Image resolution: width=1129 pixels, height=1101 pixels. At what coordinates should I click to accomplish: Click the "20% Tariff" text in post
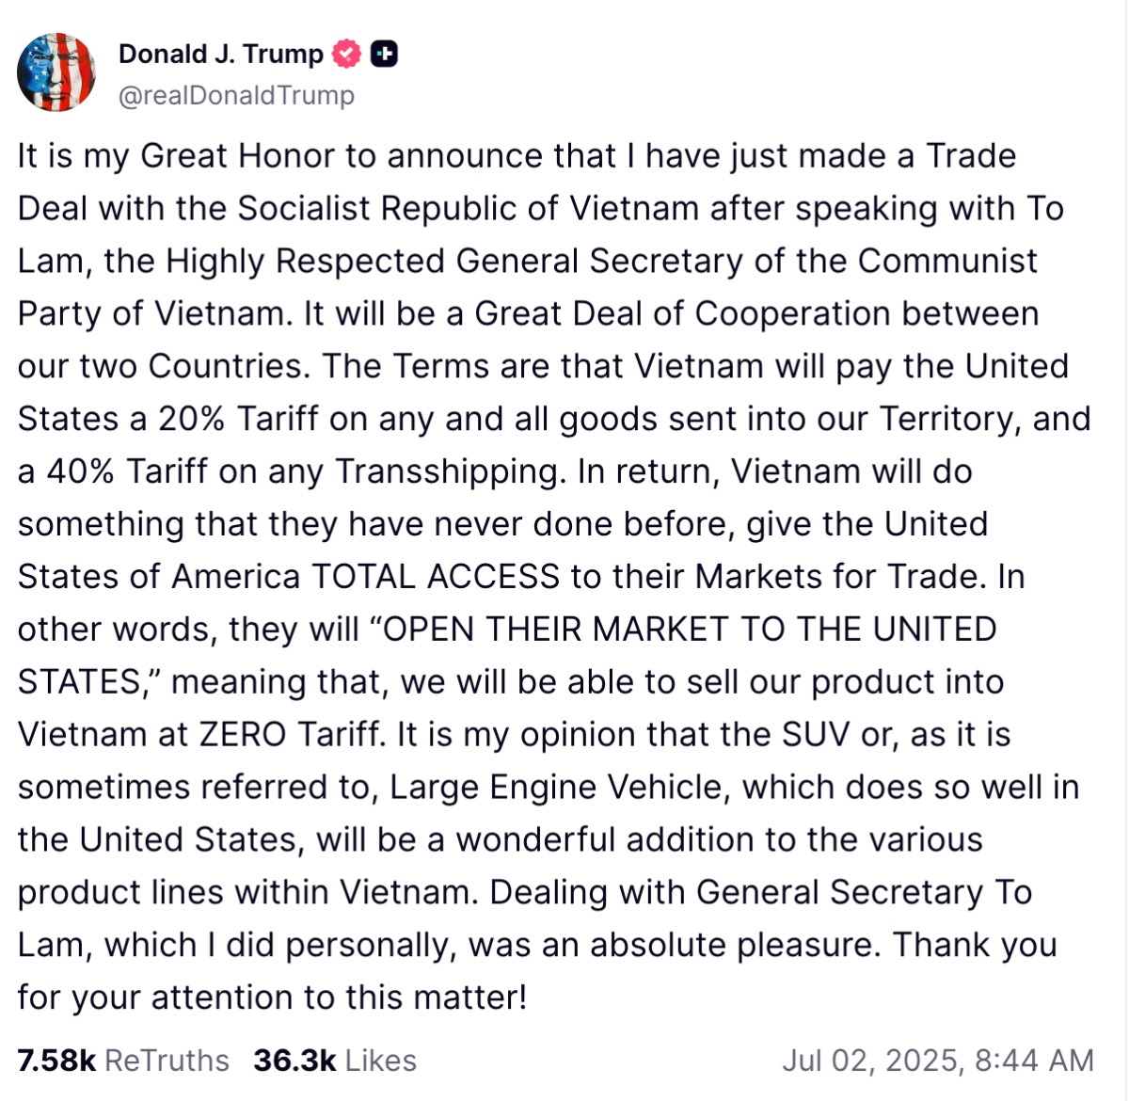pos(239,419)
